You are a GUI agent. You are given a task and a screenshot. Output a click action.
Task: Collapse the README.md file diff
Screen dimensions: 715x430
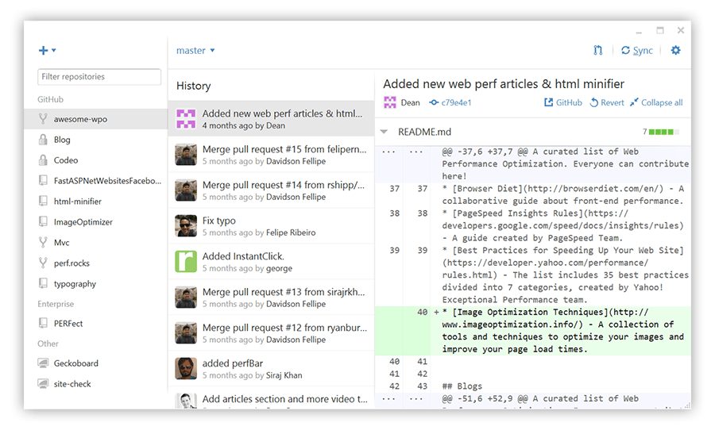(384, 132)
